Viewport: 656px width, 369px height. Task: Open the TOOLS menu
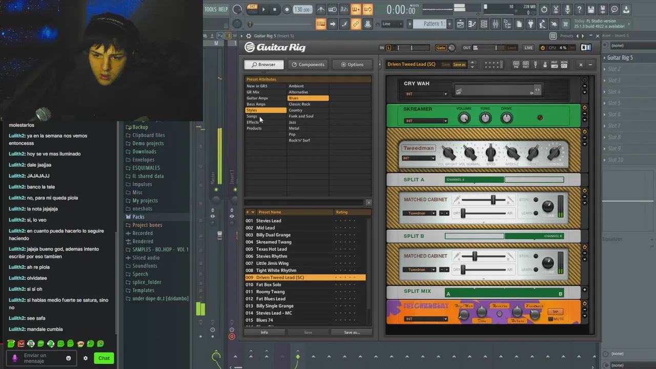coord(210,9)
